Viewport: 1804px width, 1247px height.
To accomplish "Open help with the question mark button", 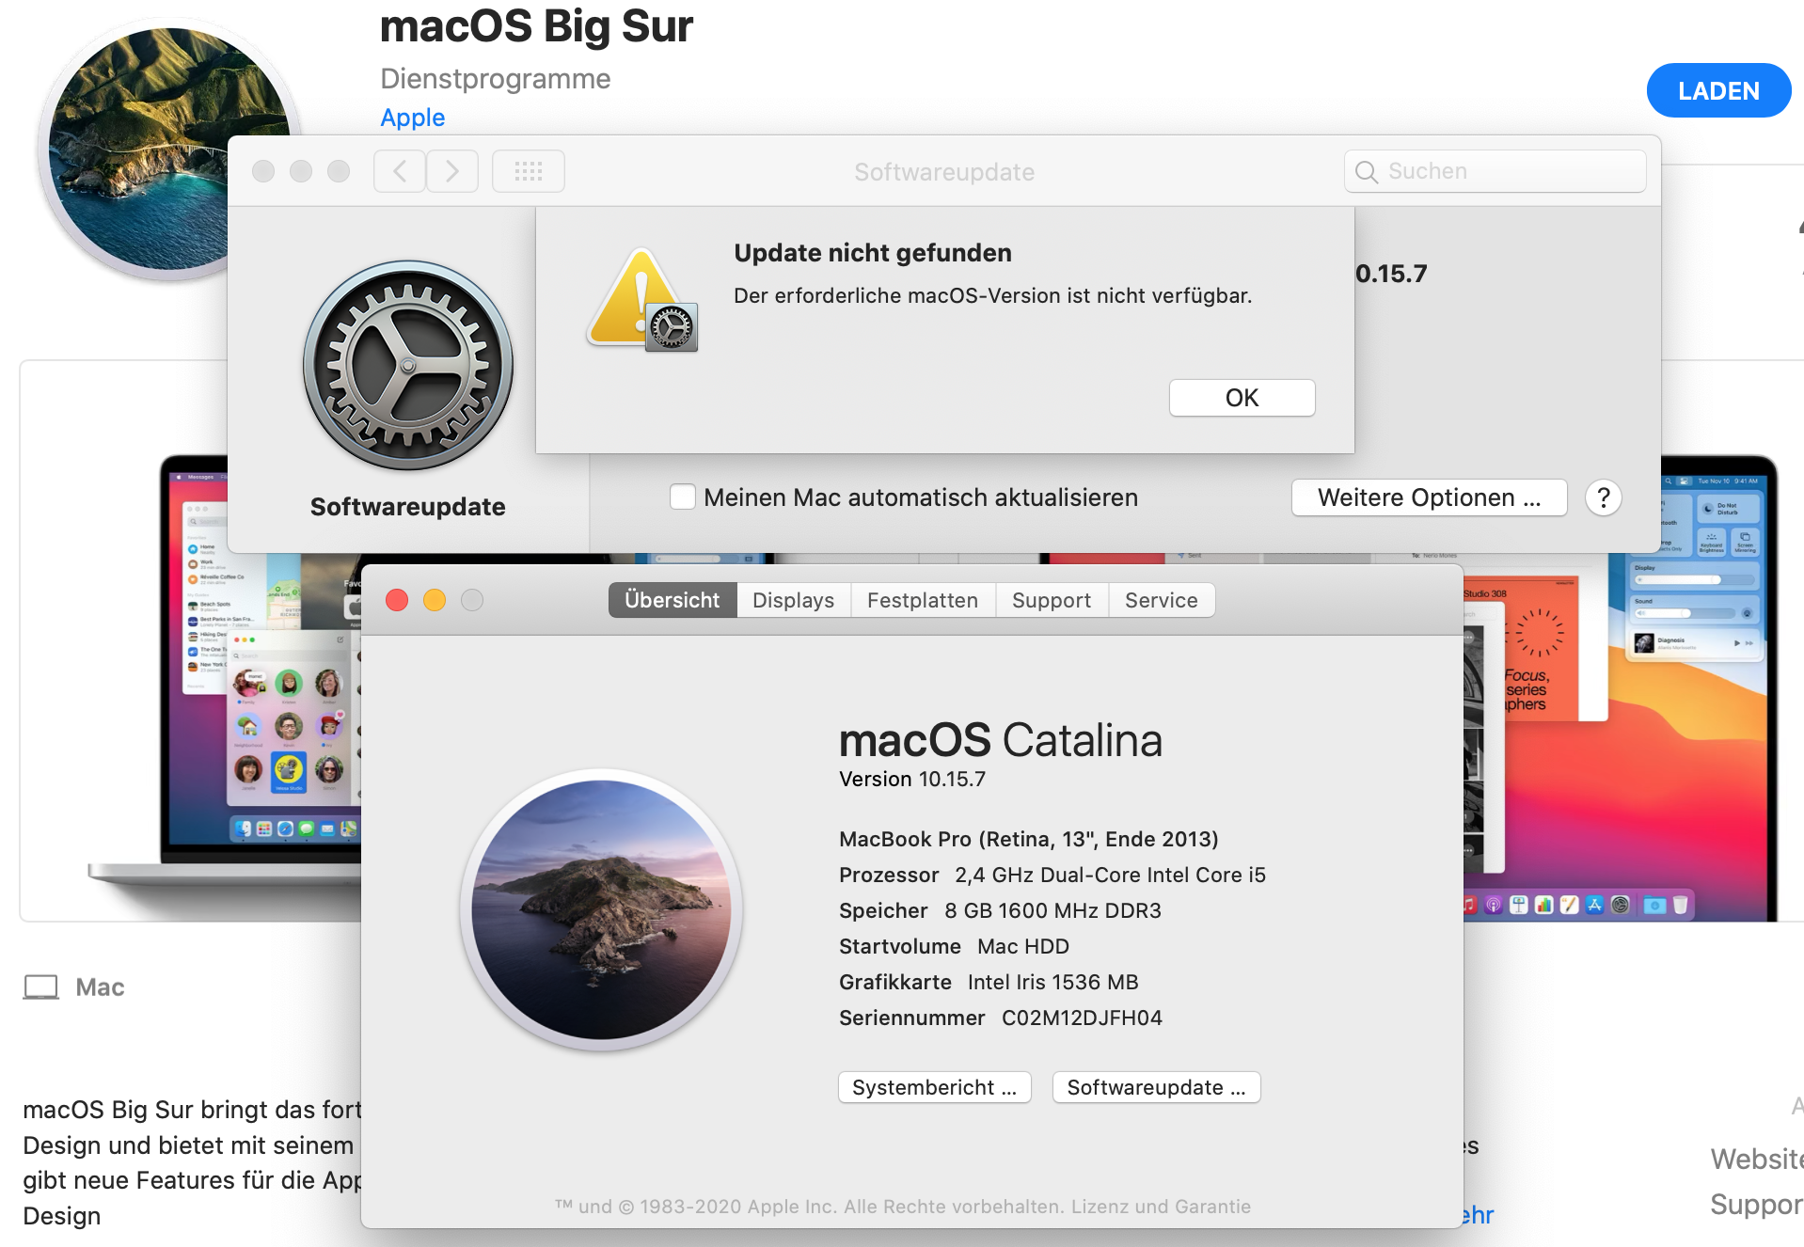I will click(1604, 497).
